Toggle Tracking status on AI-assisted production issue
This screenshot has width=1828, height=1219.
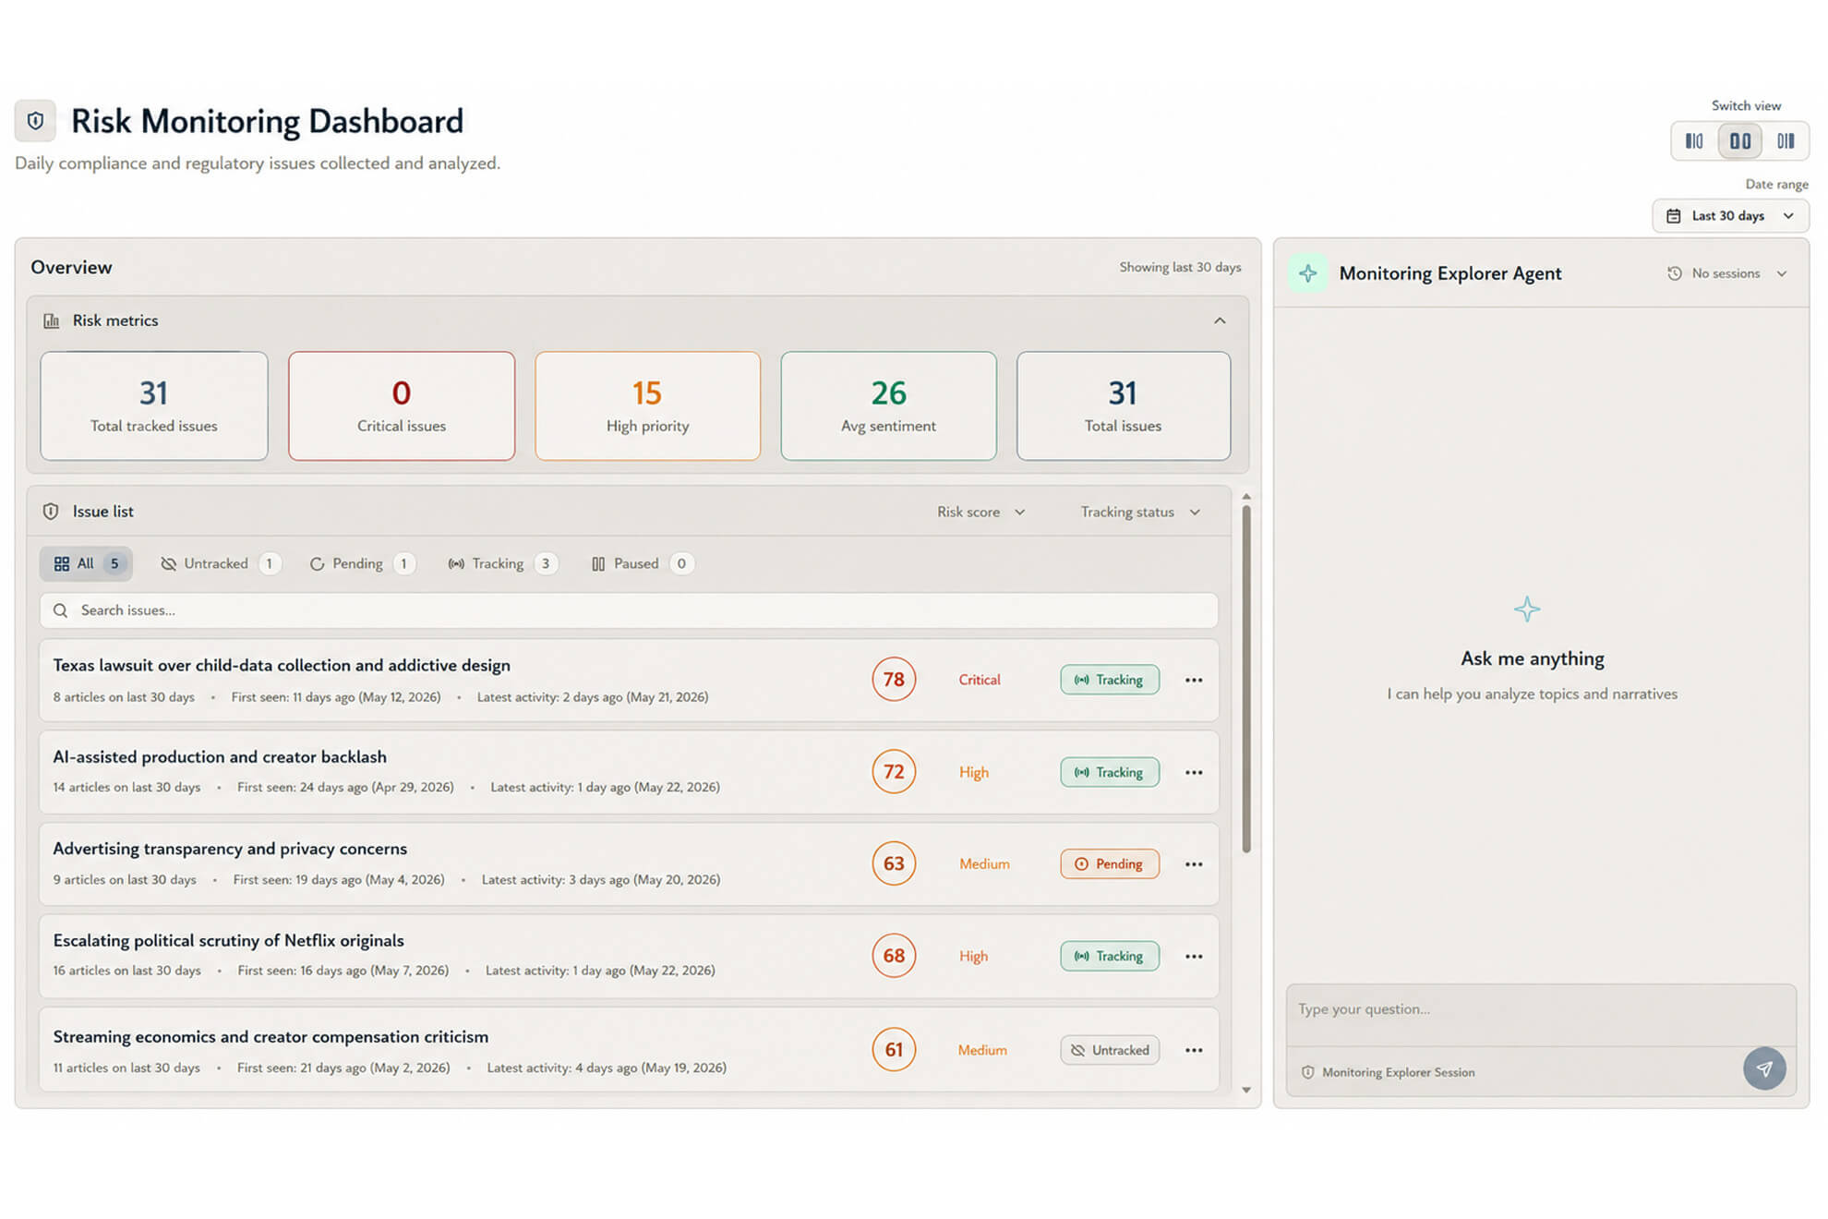1110,772
